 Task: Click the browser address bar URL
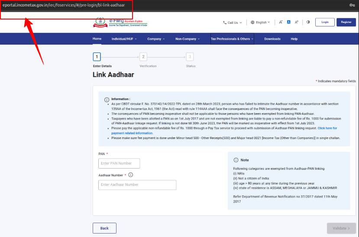[x=64, y=5]
